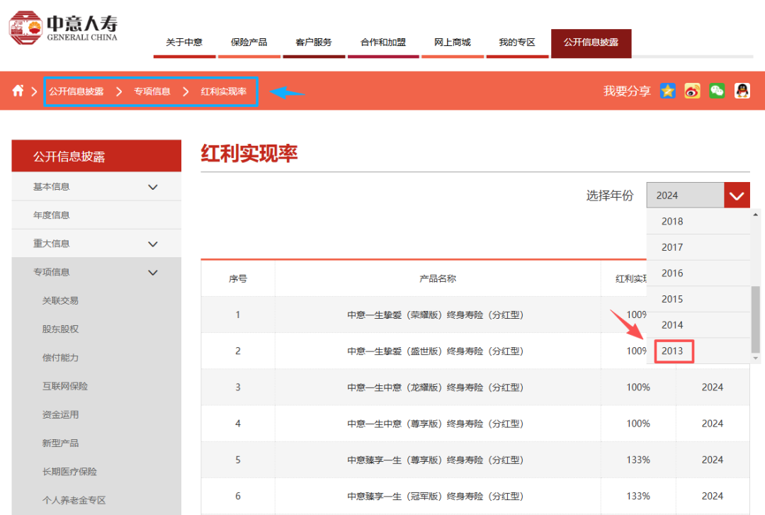Click the home icon in breadcrumb
Viewport: 765px width, 515px height.
tap(18, 91)
